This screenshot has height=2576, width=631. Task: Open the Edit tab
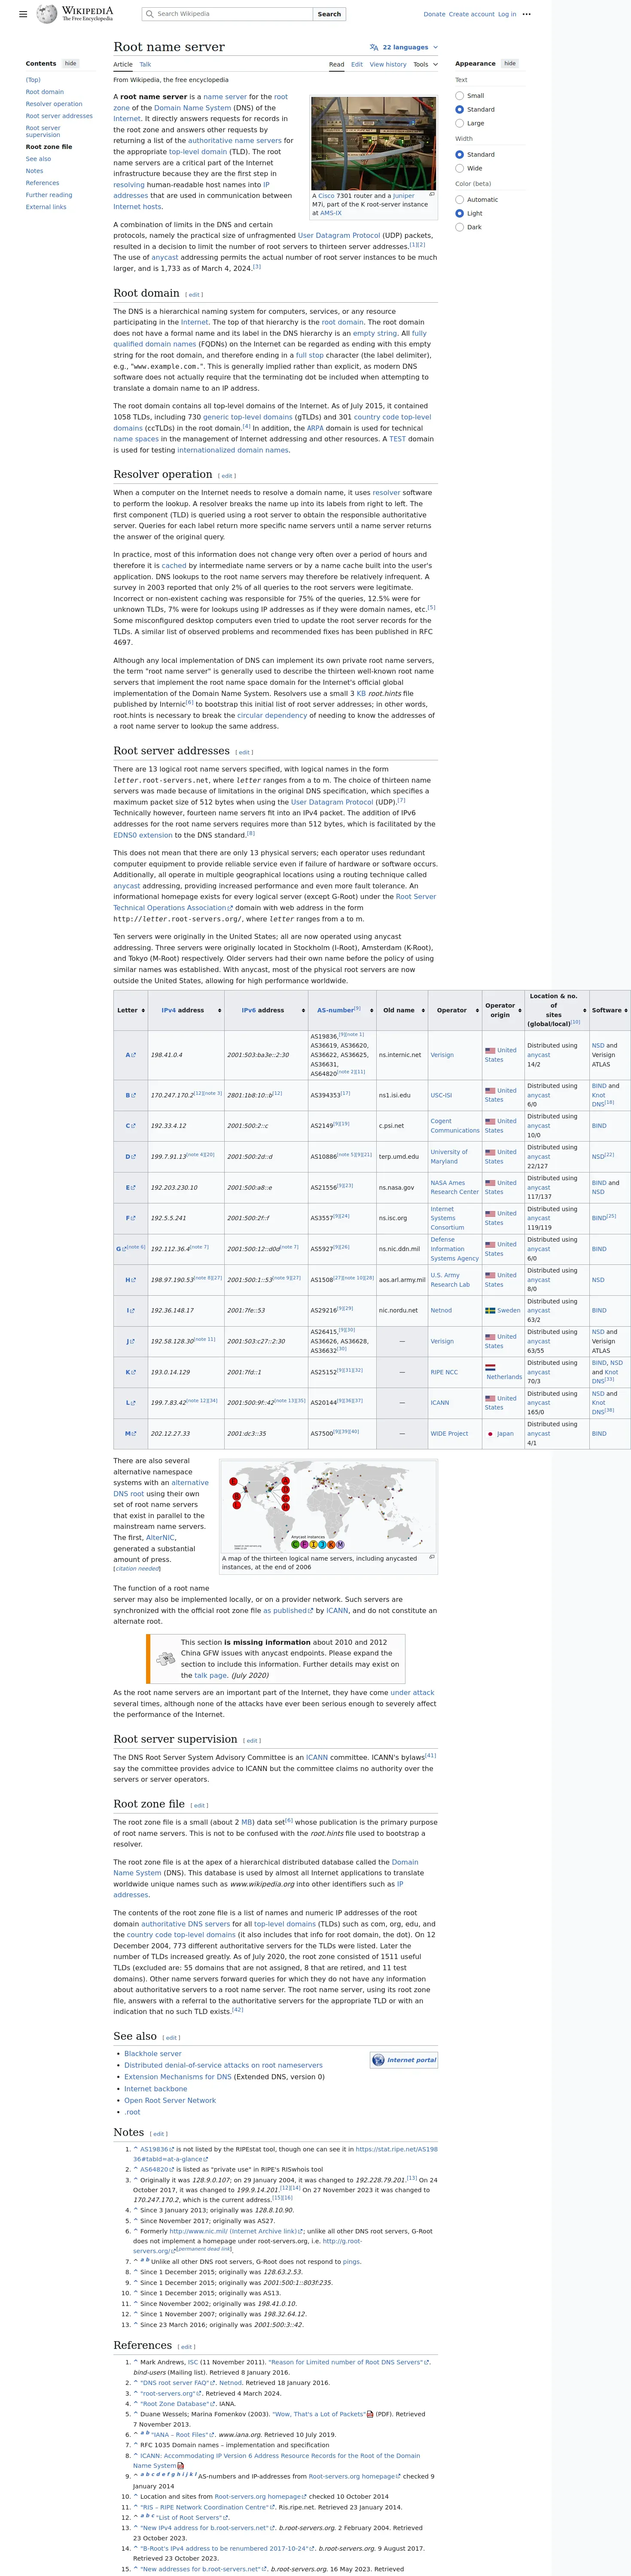[x=357, y=64]
